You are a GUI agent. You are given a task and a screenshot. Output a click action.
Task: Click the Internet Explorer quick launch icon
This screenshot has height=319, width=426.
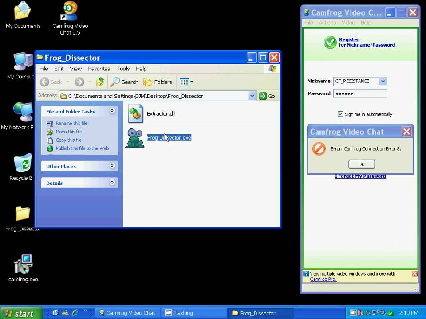pyautogui.click(x=75, y=313)
